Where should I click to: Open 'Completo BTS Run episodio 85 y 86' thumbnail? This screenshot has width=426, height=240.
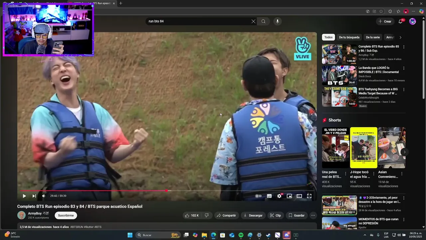(339, 54)
